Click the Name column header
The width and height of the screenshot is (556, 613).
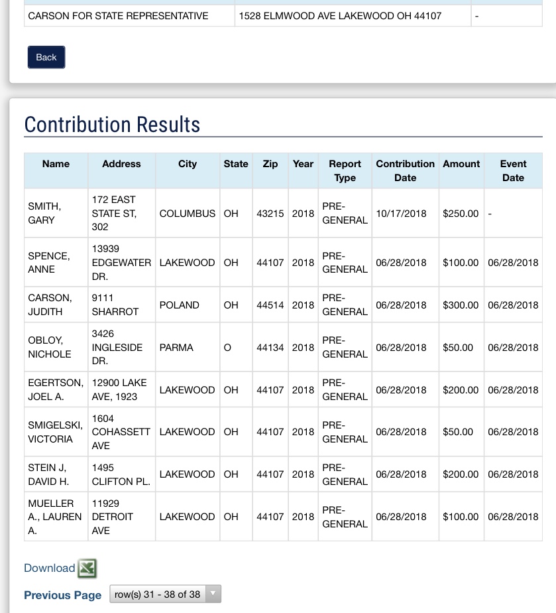pyautogui.click(x=56, y=164)
